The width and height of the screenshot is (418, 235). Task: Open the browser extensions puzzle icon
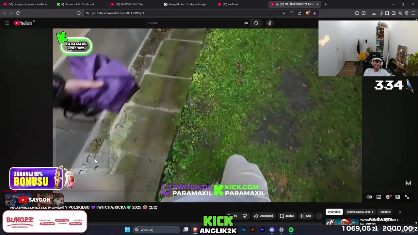(x=357, y=13)
